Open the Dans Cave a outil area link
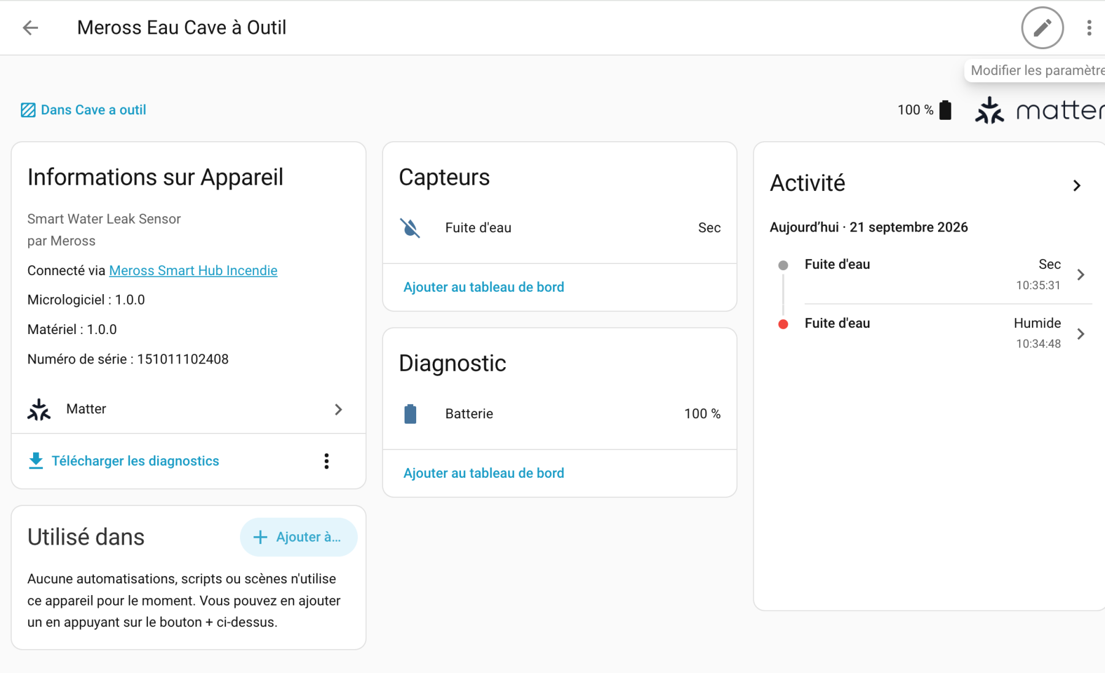Screen dimensions: 1105x673 click(x=93, y=110)
